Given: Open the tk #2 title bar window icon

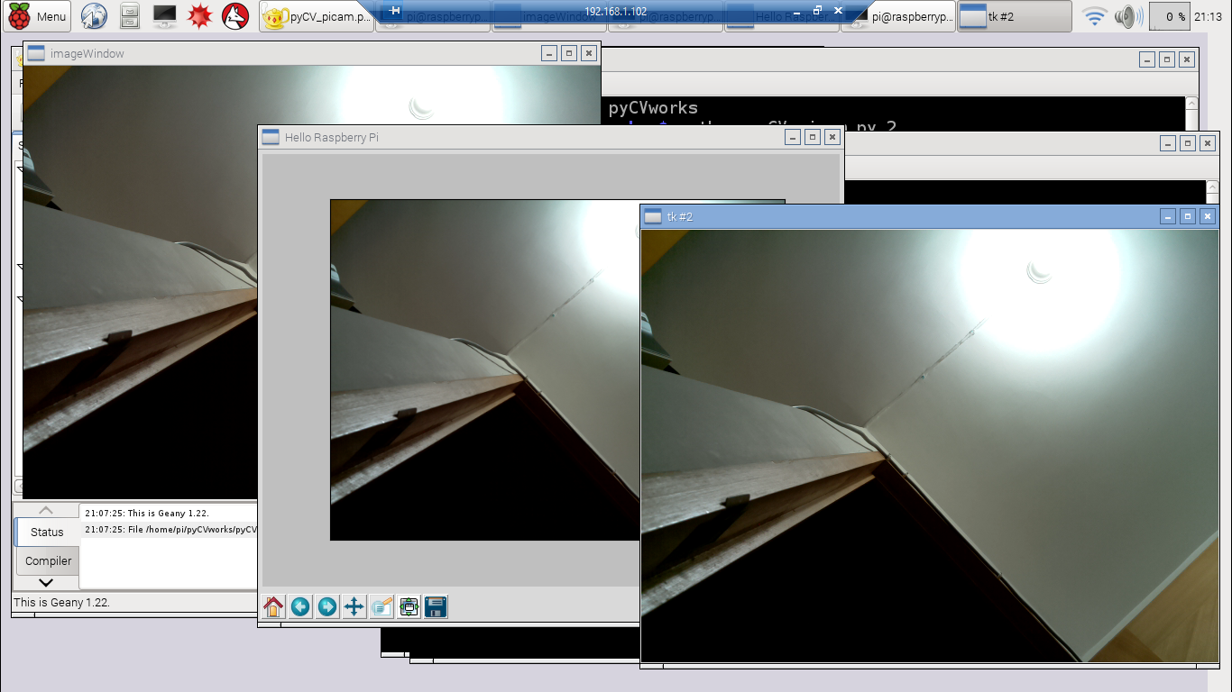Looking at the screenshot, I should (653, 216).
